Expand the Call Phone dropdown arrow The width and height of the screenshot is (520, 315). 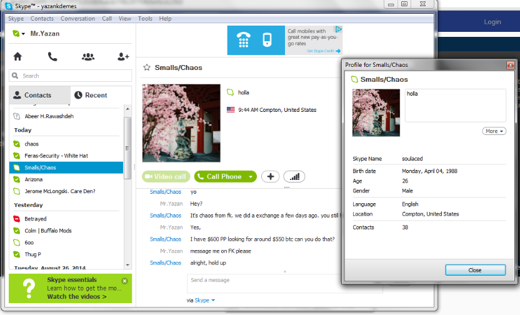coord(251,177)
